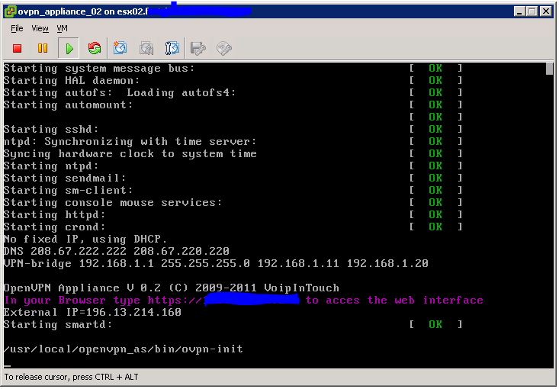This screenshot has height=389, width=559.
Task: Click the External IP line in console
Action: tap(92, 313)
